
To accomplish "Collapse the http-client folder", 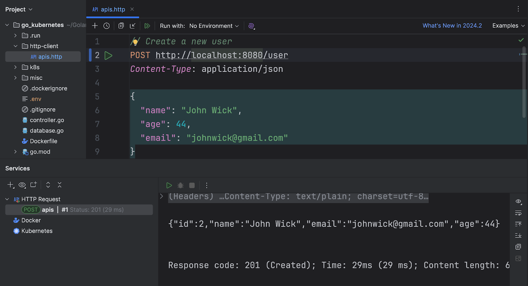I will click(15, 46).
